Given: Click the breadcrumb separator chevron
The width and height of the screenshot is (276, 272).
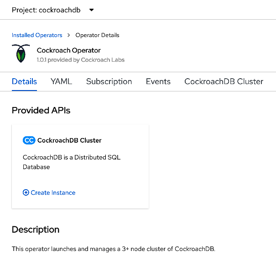Looking at the screenshot, I should [69, 35].
